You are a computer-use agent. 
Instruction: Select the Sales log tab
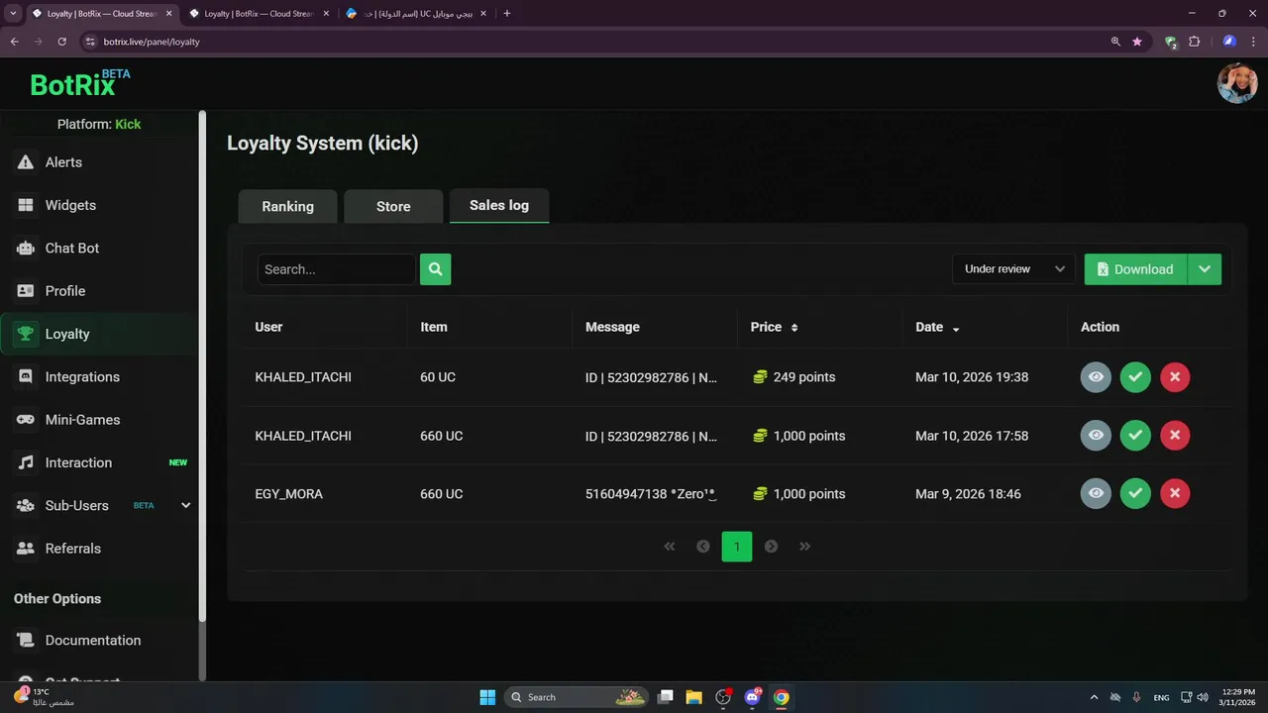coord(499,205)
